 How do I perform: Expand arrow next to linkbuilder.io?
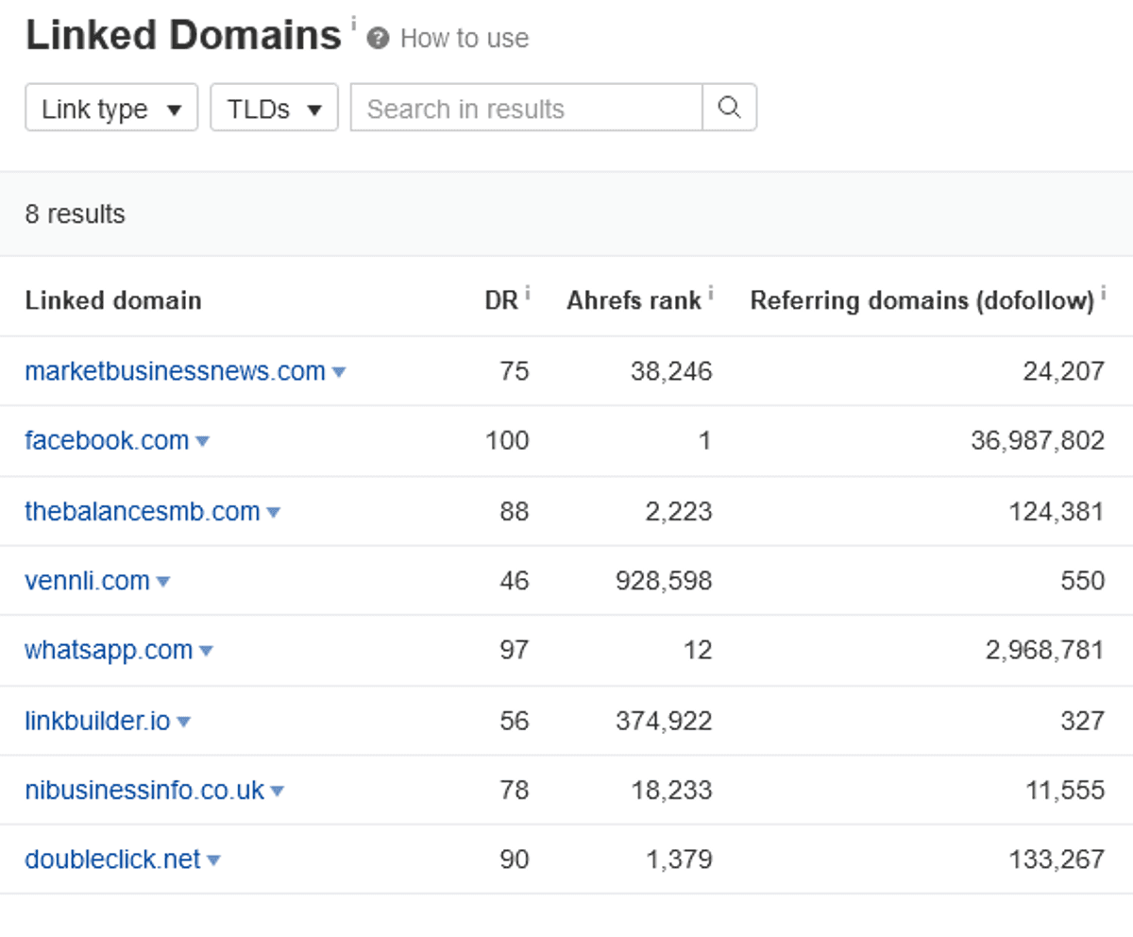coord(183,723)
